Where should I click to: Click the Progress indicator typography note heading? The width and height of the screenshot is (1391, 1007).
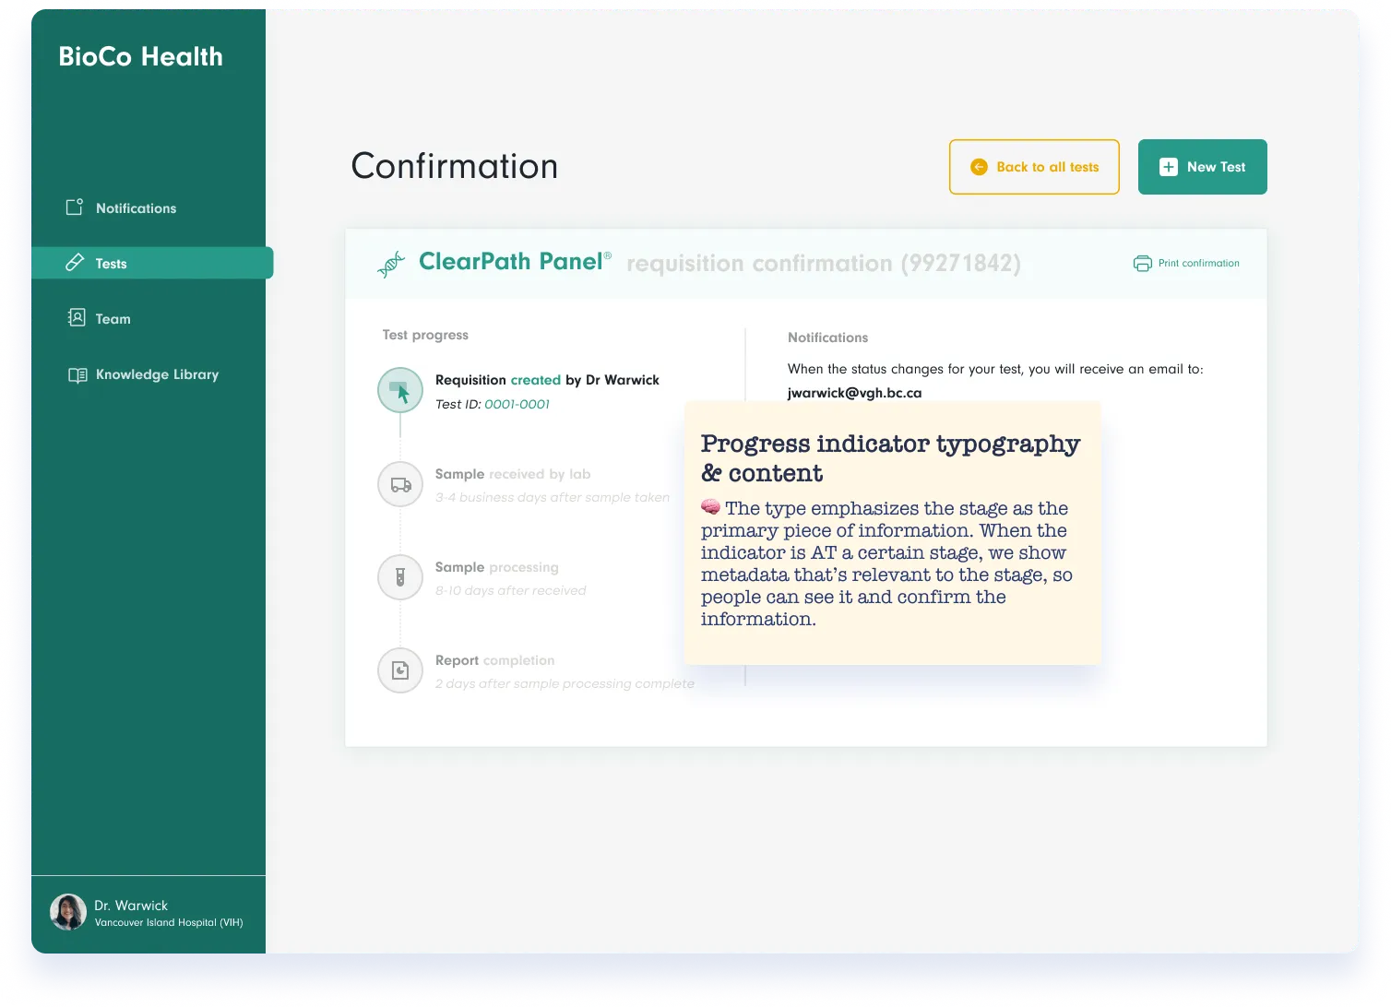tap(890, 458)
